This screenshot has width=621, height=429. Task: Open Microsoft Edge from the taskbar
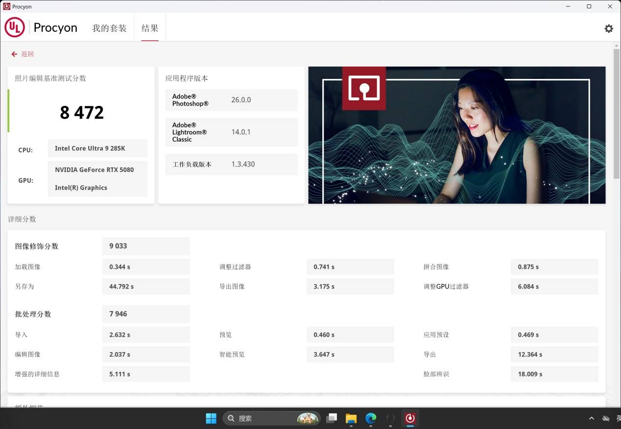[x=371, y=418]
